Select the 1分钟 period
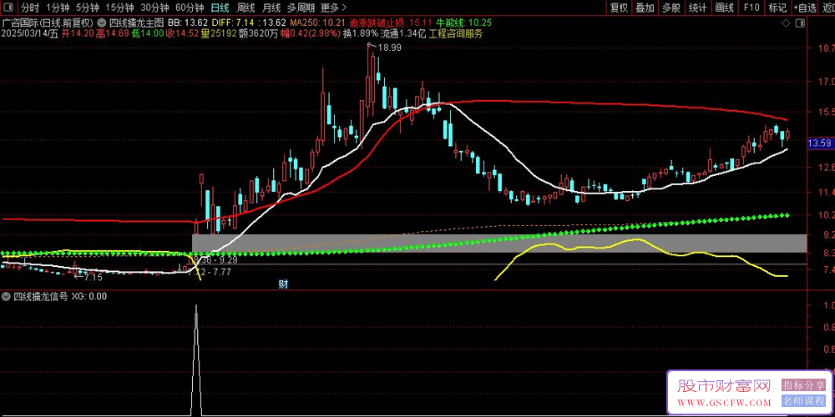The height and width of the screenshot is (417, 835). [x=58, y=8]
